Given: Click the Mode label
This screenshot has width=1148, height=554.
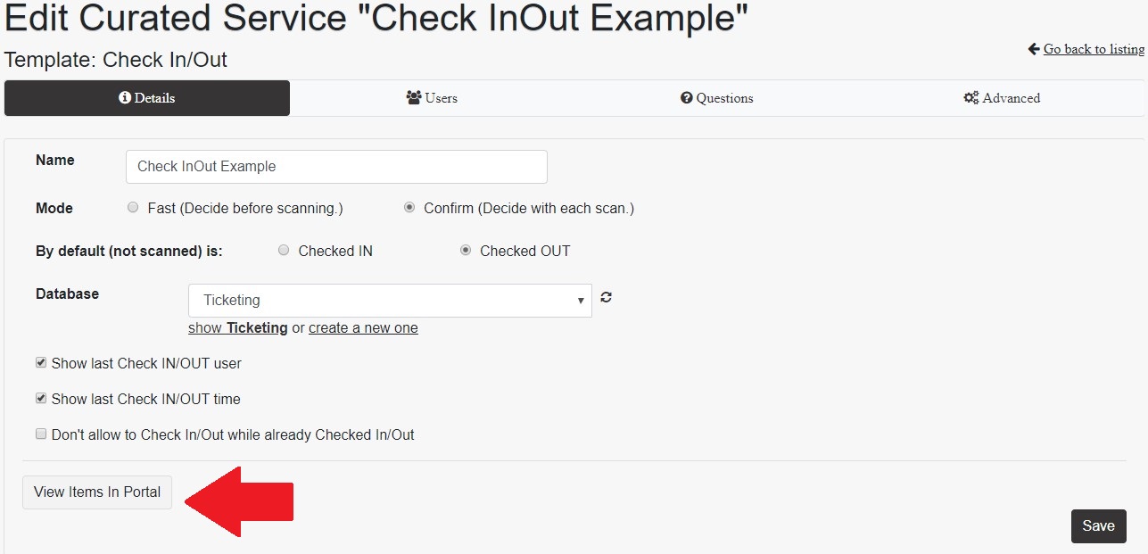Looking at the screenshot, I should [x=54, y=208].
